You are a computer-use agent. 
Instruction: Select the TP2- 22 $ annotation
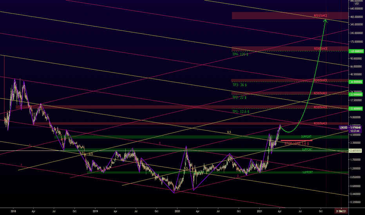tap(239, 98)
